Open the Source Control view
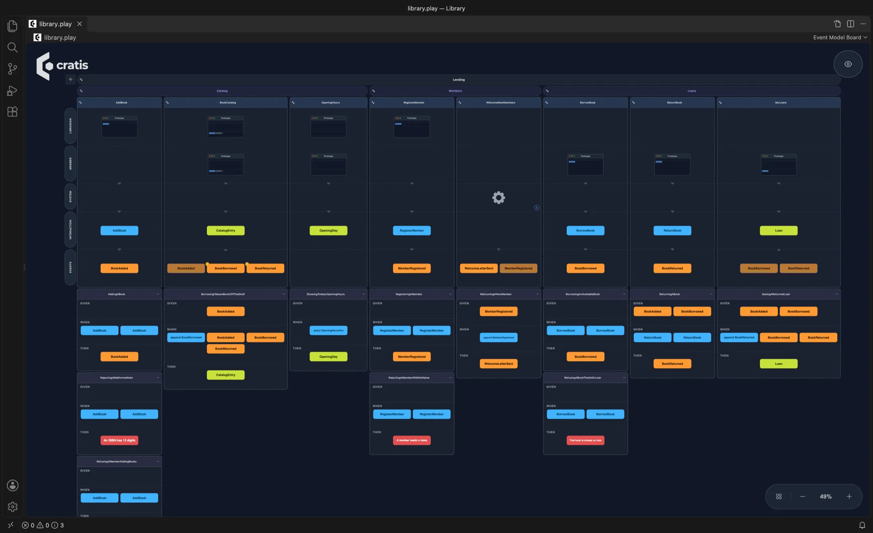 (12, 69)
